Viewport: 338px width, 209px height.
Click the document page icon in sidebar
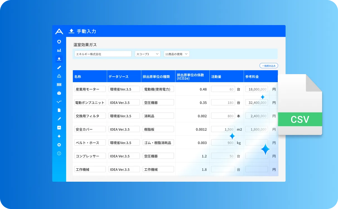click(x=59, y=110)
